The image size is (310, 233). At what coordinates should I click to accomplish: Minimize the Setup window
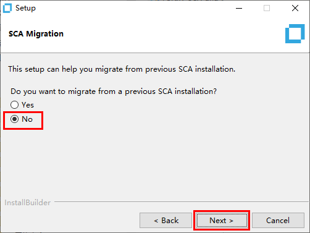click(239, 8)
